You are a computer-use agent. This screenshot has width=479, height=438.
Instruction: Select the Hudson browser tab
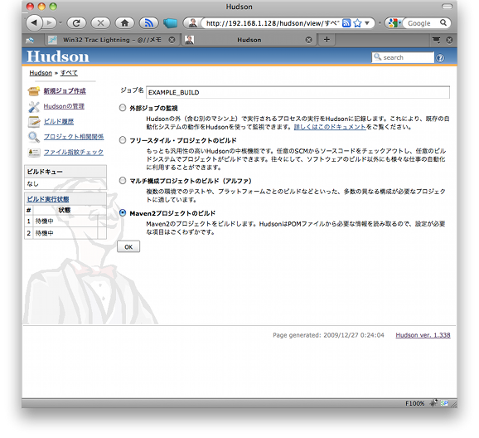tap(249, 40)
